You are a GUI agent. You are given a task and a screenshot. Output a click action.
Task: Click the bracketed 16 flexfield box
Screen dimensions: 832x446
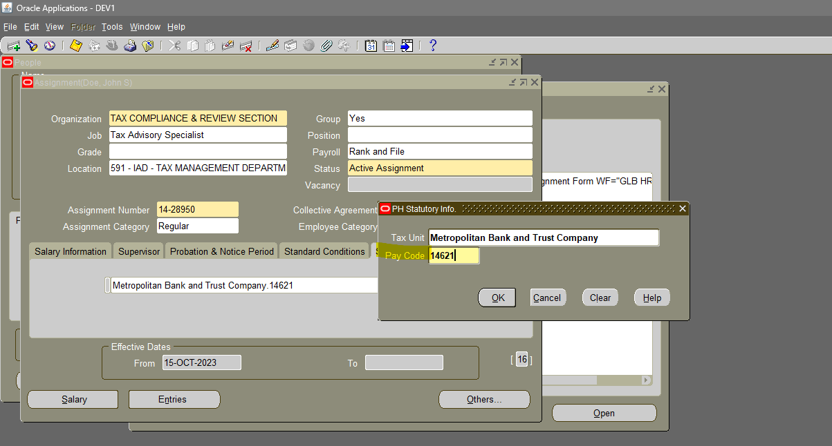(x=522, y=359)
